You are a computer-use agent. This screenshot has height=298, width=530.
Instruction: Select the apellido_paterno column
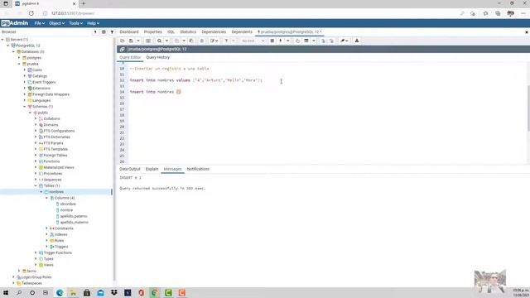coord(74,216)
